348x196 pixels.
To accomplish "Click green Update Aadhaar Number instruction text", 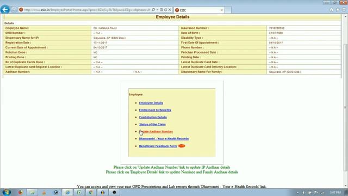I will pyautogui.click(x=172, y=167).
